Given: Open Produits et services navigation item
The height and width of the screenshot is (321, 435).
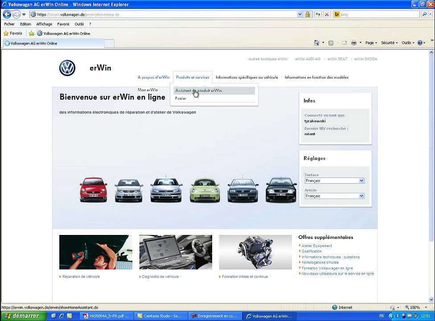Looking at the screenshot, I should (x=193, y=78).
